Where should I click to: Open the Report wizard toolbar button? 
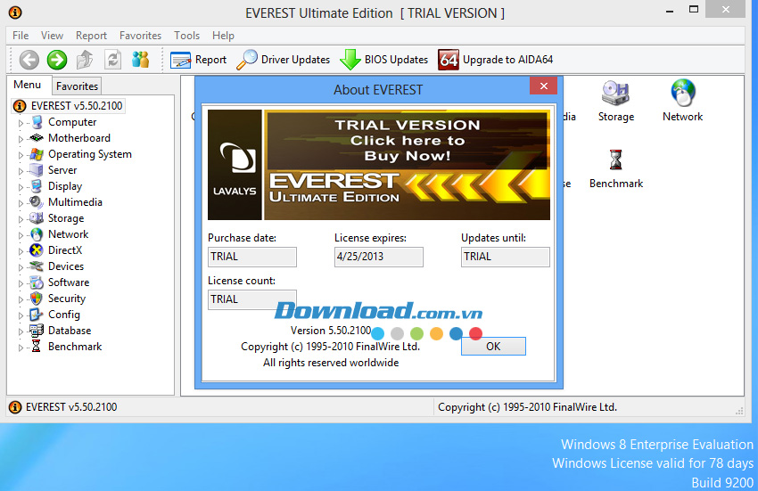tap(198, 60)
